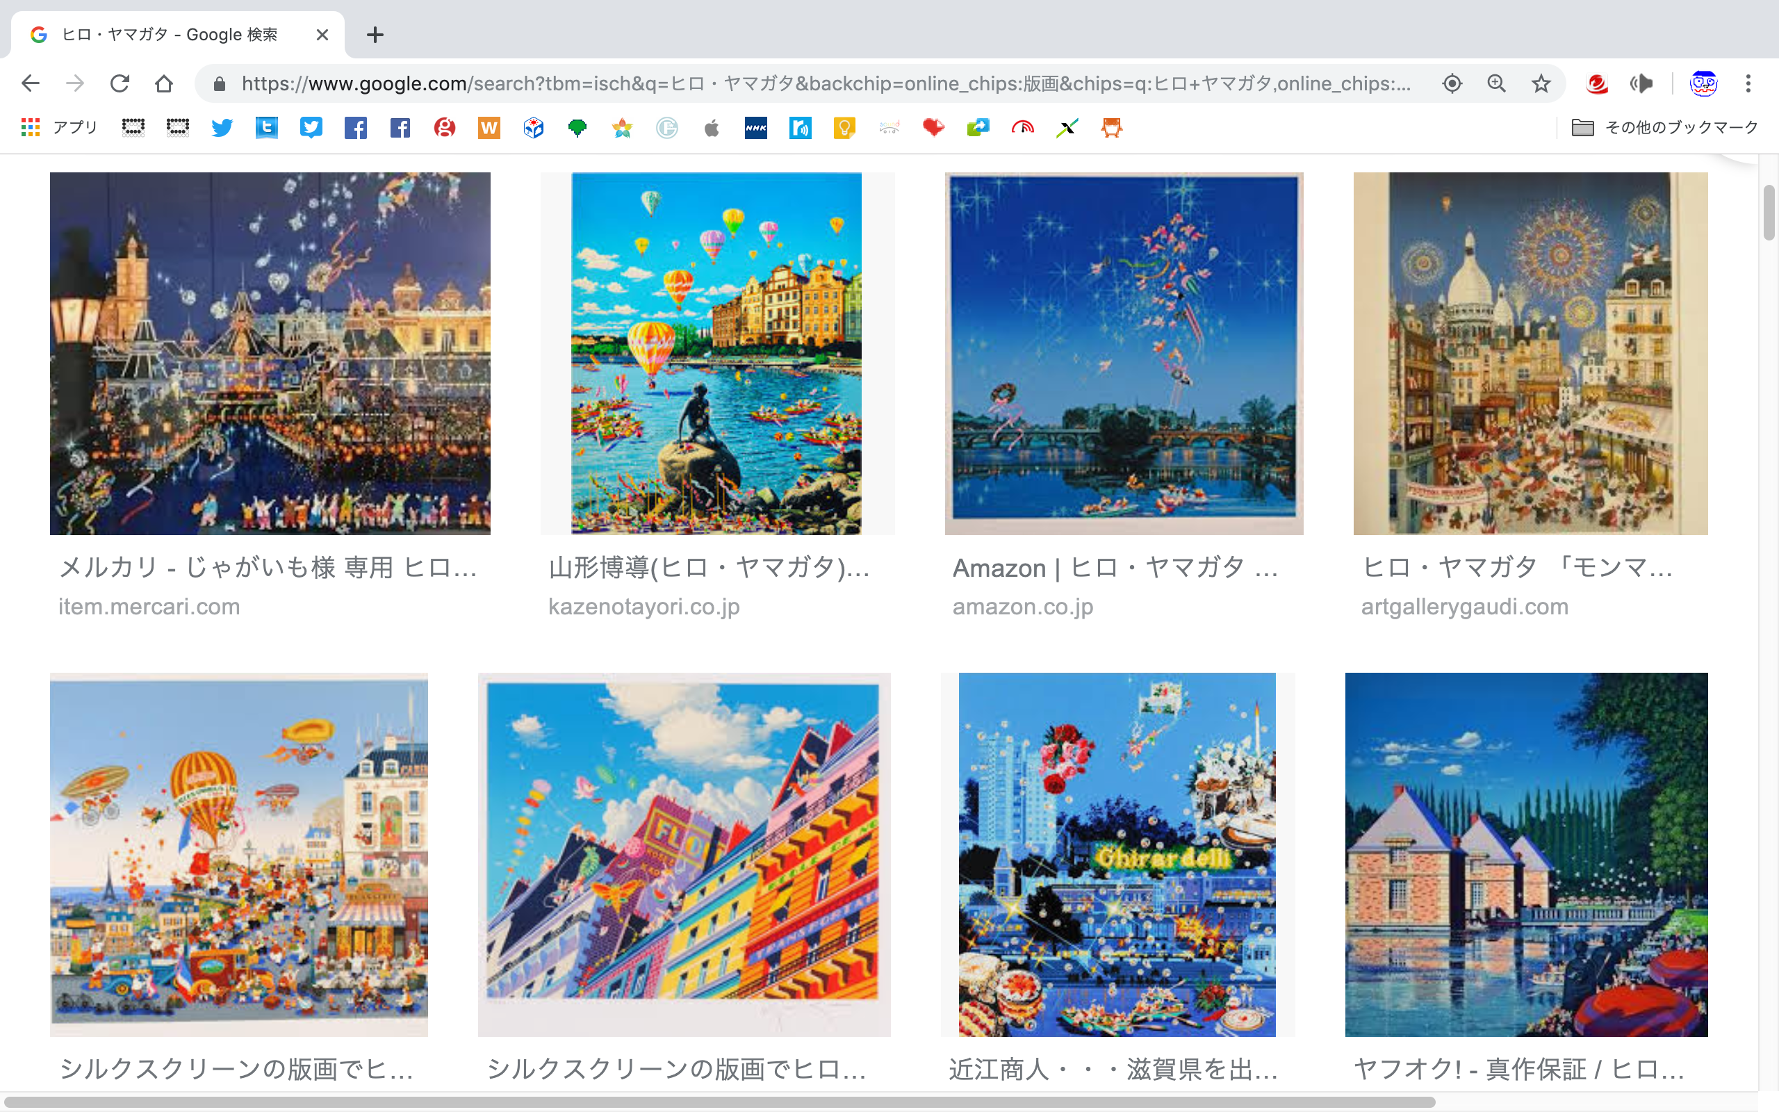Click the URL address bar
1779x1112 pixels.
826,84
